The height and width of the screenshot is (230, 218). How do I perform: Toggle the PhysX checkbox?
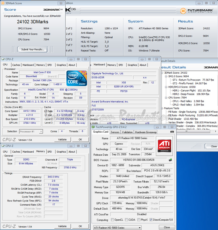139,220
